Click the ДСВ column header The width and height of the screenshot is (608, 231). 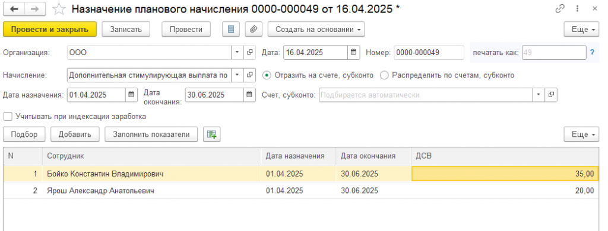(505, 156)
